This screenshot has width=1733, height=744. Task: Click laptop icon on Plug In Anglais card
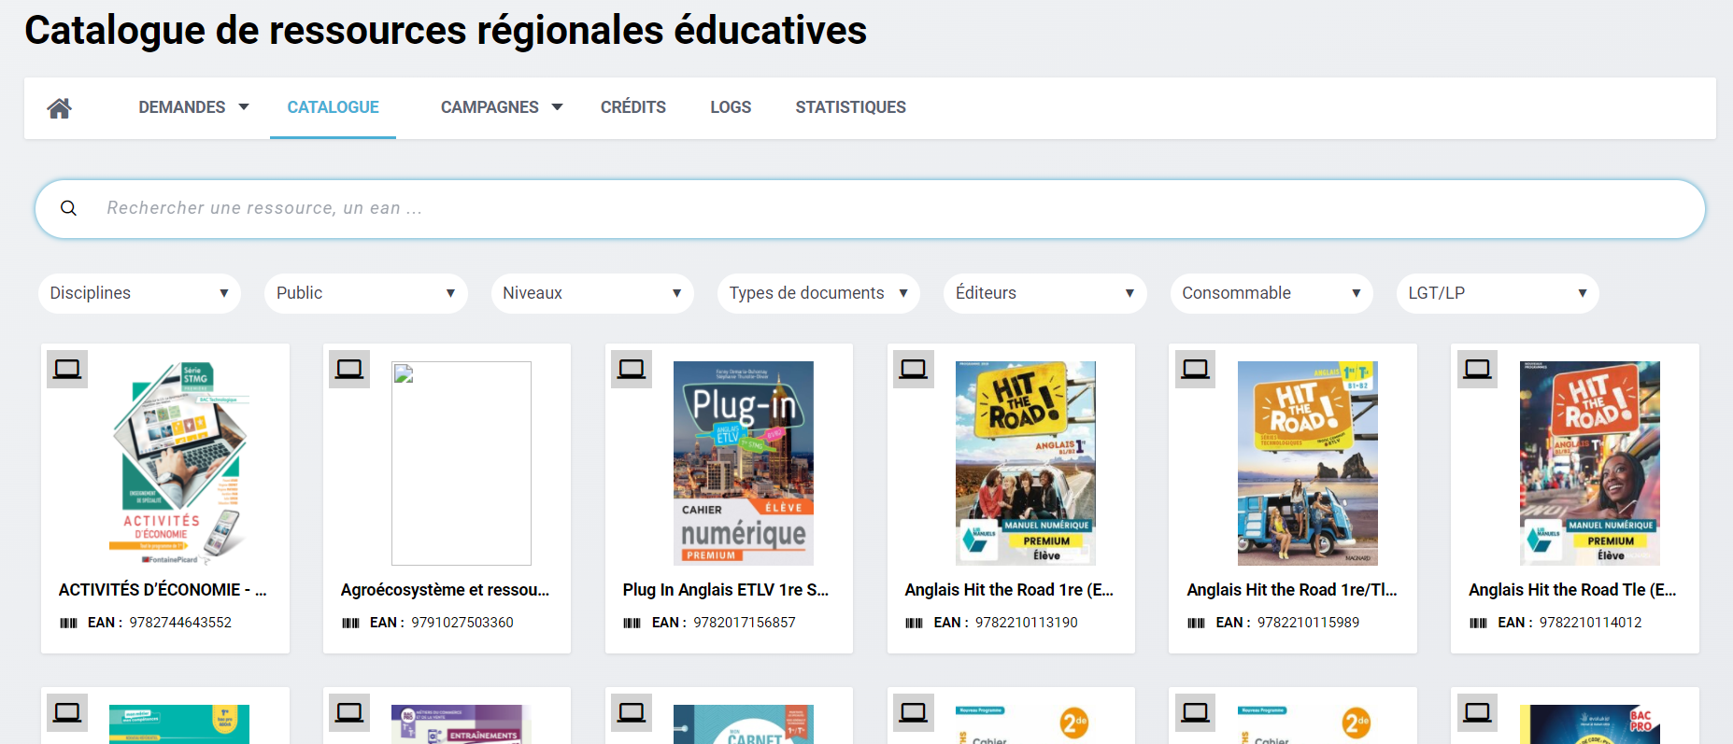pyautogui.click(x=632, y=370)
